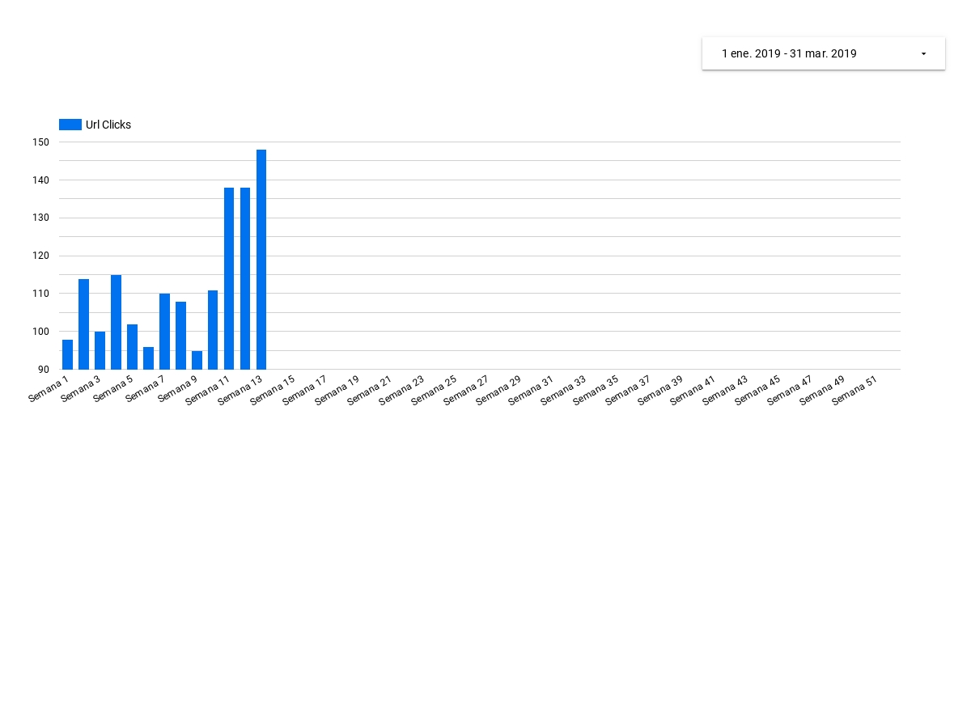The width and height of the screenshot is (971, 728).
Task: Click the Semana 11 bar
Action: [x=229, y=278]
